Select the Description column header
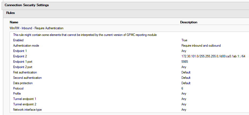This screenshot has height=115, width=249. pyautogui.click(x=189, y=22)
